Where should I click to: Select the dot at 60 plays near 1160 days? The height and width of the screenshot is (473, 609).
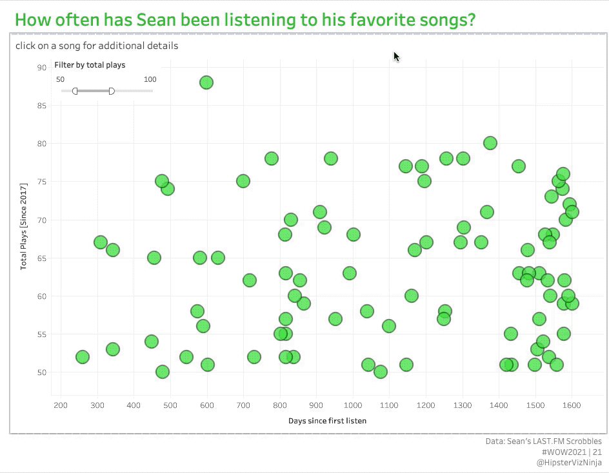412,296
